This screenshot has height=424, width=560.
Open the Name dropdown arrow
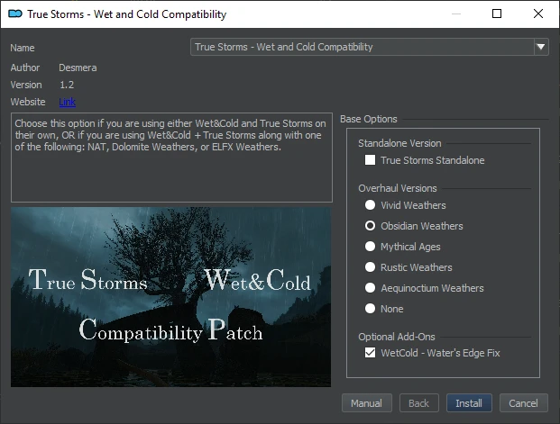[541, 47]
